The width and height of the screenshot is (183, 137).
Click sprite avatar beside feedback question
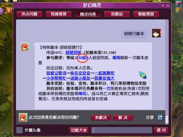(23, 117)
